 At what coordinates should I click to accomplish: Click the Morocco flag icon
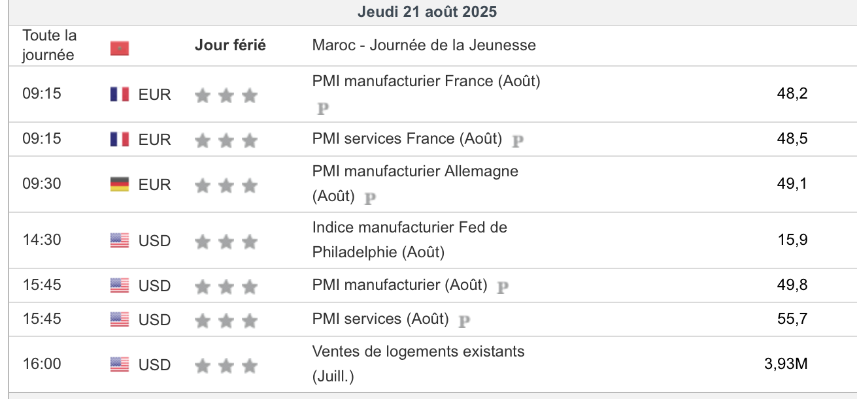pyautogui.click(x=120, y=48)
